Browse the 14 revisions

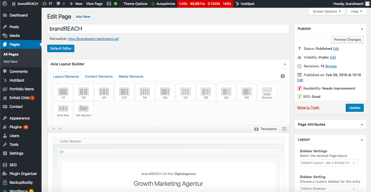pyautogui.click(x=331, y=66)
